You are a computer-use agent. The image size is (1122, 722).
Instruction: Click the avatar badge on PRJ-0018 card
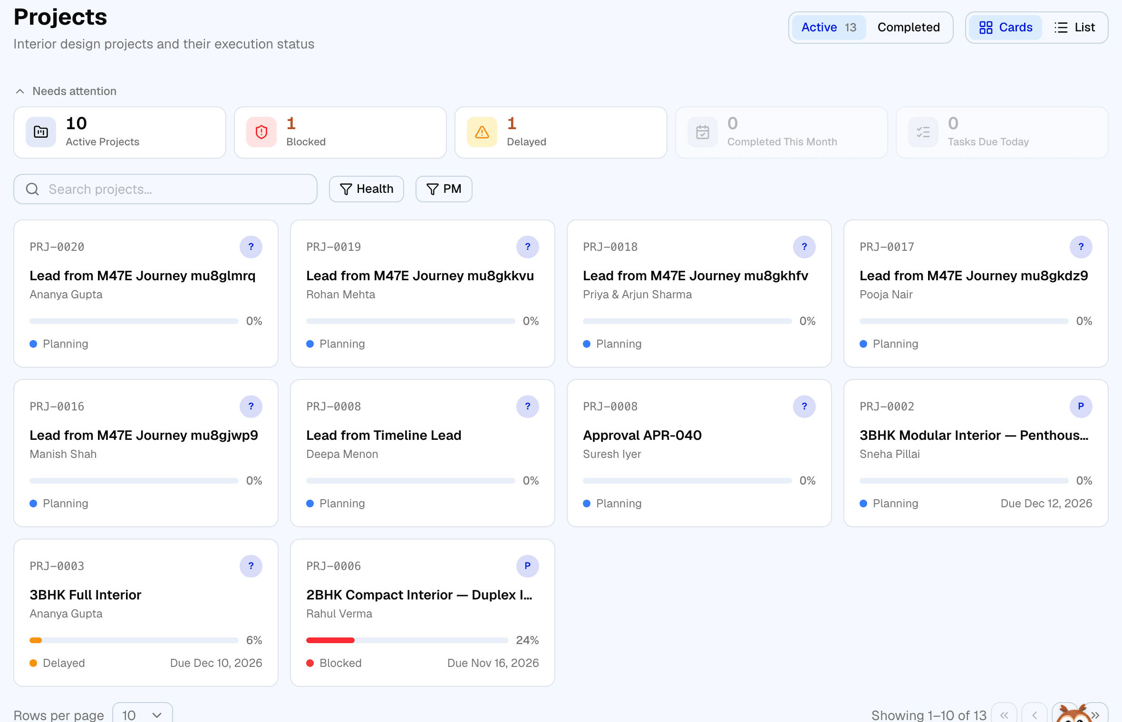pos(804,247)
